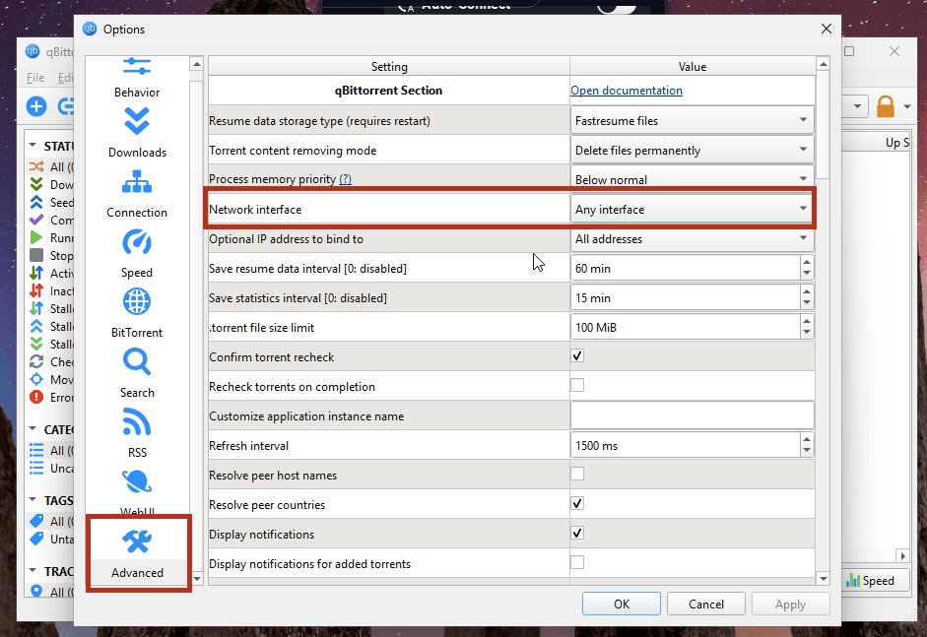Viewport: 927px width, 637px height.
Task: Open the Edit menu in qBittorrent
Action: coord(65,78)
